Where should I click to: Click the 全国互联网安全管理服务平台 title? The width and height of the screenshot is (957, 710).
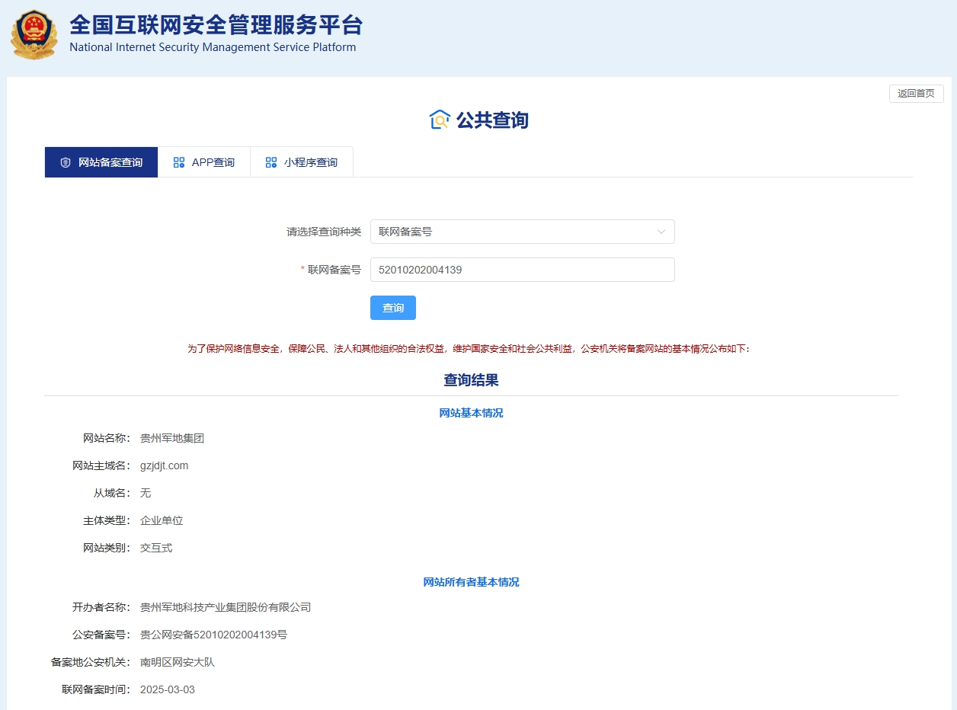[x=216, y=25]
